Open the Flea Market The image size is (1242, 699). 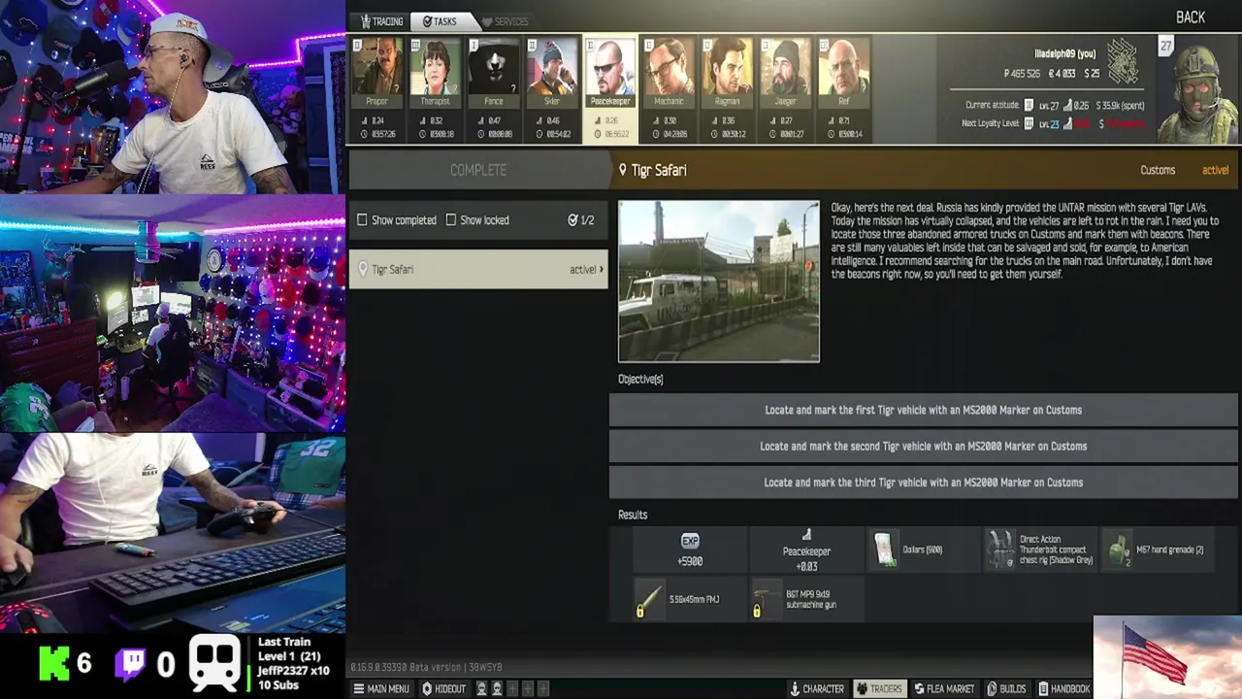pyautogui.click(x=944, y=688)
